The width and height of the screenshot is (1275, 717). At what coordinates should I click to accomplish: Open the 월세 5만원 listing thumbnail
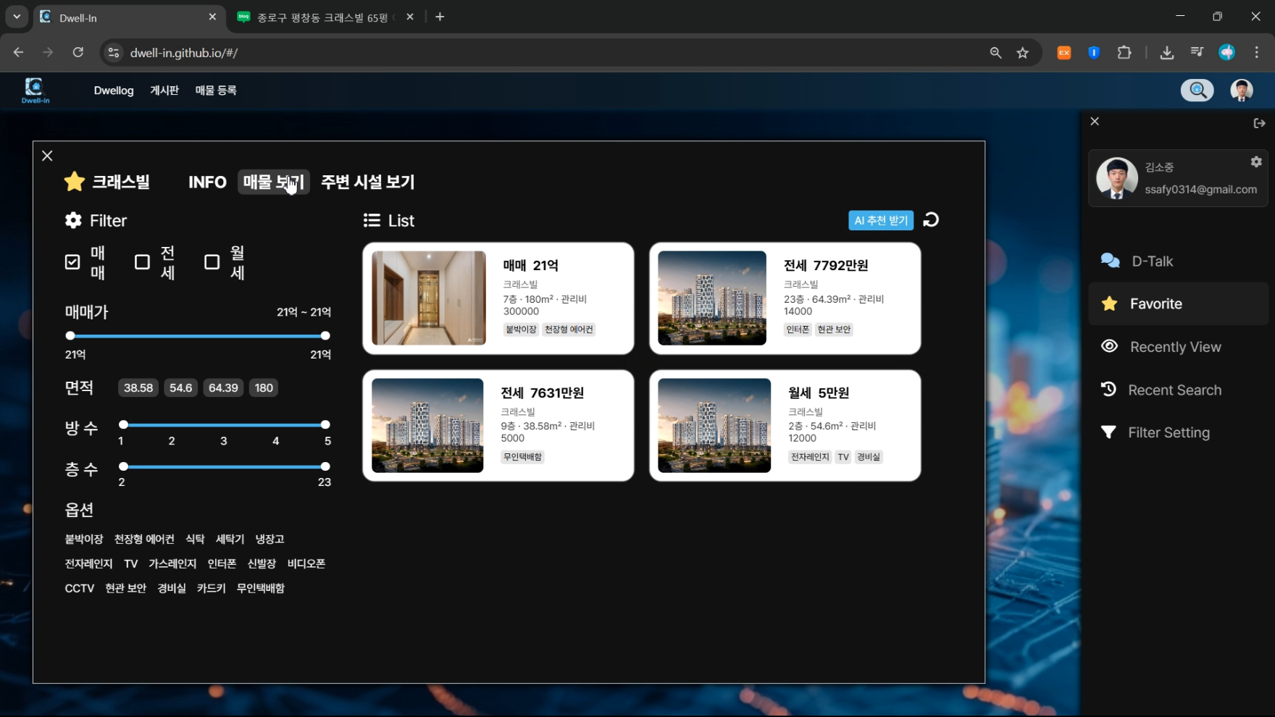(714, 425)
